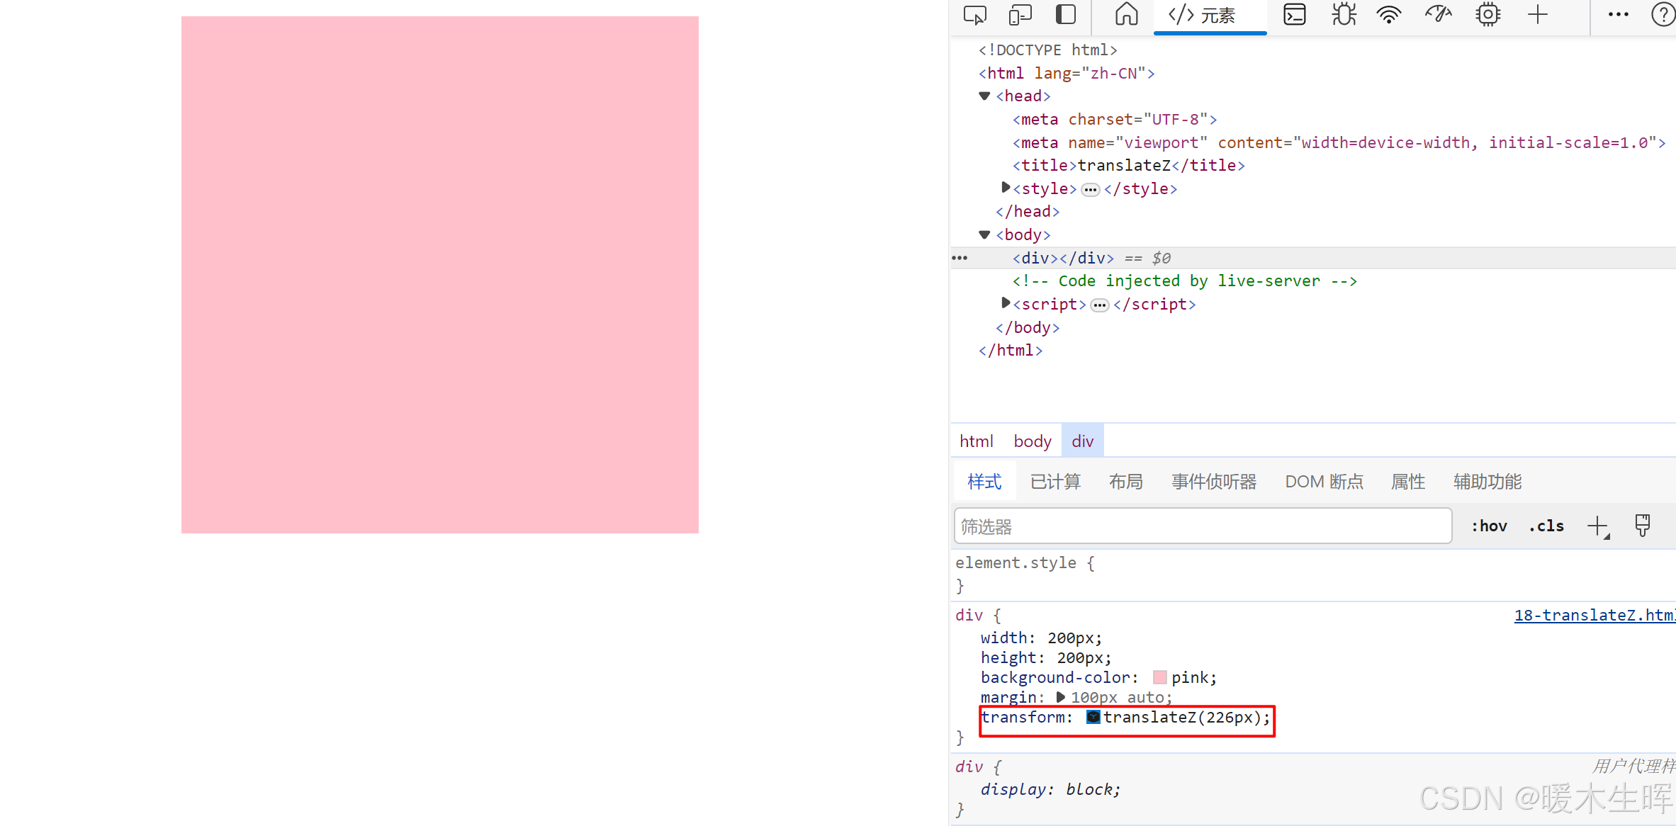
Task: Click html in the breadcrumb bar
Action: coord(976,441)
